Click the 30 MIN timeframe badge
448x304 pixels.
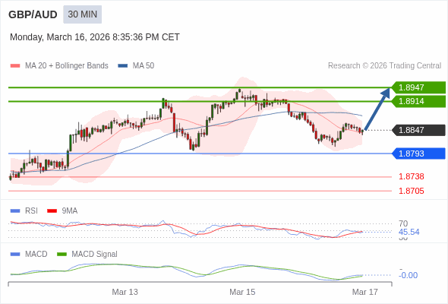coord(82,14)
